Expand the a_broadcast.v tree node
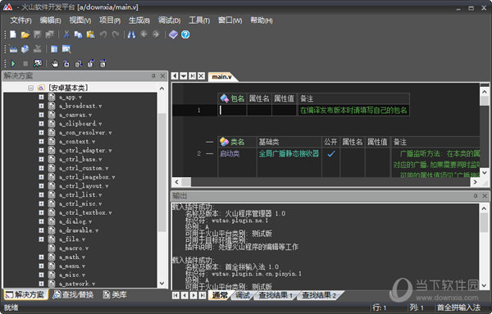The width and height of the screenshot is (492, 314). (41, 106)
